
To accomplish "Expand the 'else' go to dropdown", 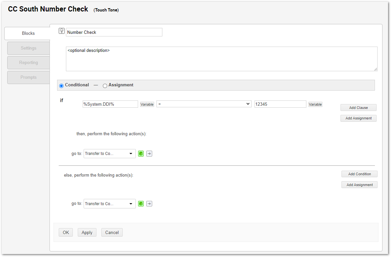I will [110, 204].
